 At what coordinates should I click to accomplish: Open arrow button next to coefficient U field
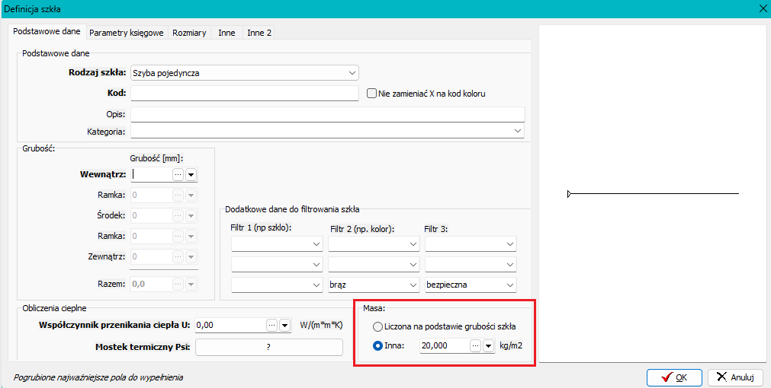[284, 325]
